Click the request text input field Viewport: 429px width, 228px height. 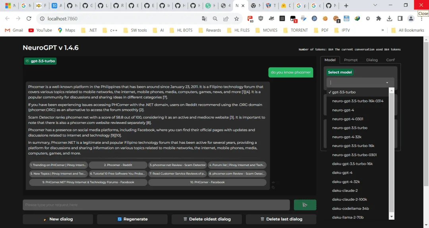click(156, 205)
